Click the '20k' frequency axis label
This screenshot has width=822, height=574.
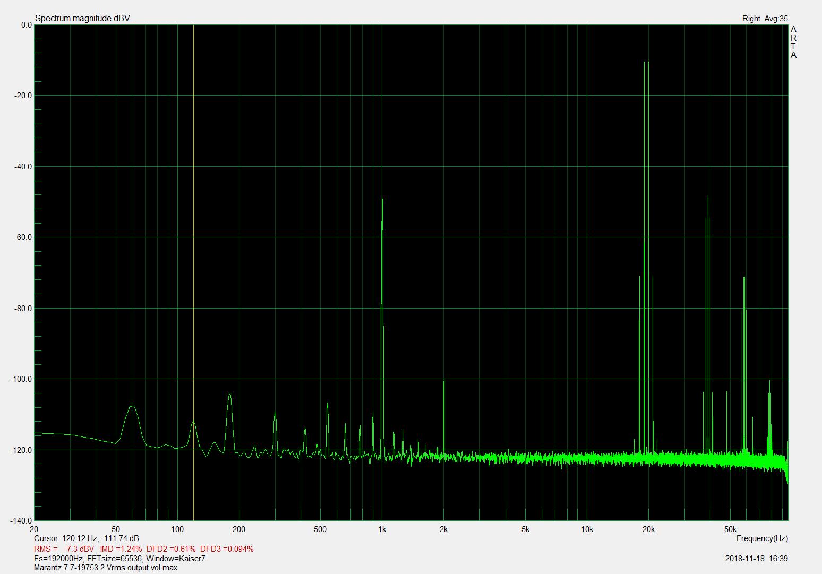(x=648, y=529)
